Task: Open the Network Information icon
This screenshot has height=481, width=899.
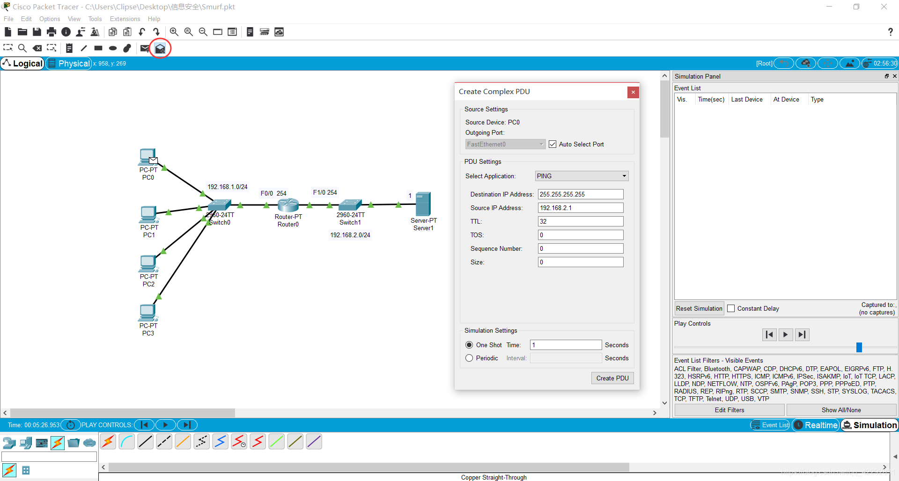Action: click(66, 32)
